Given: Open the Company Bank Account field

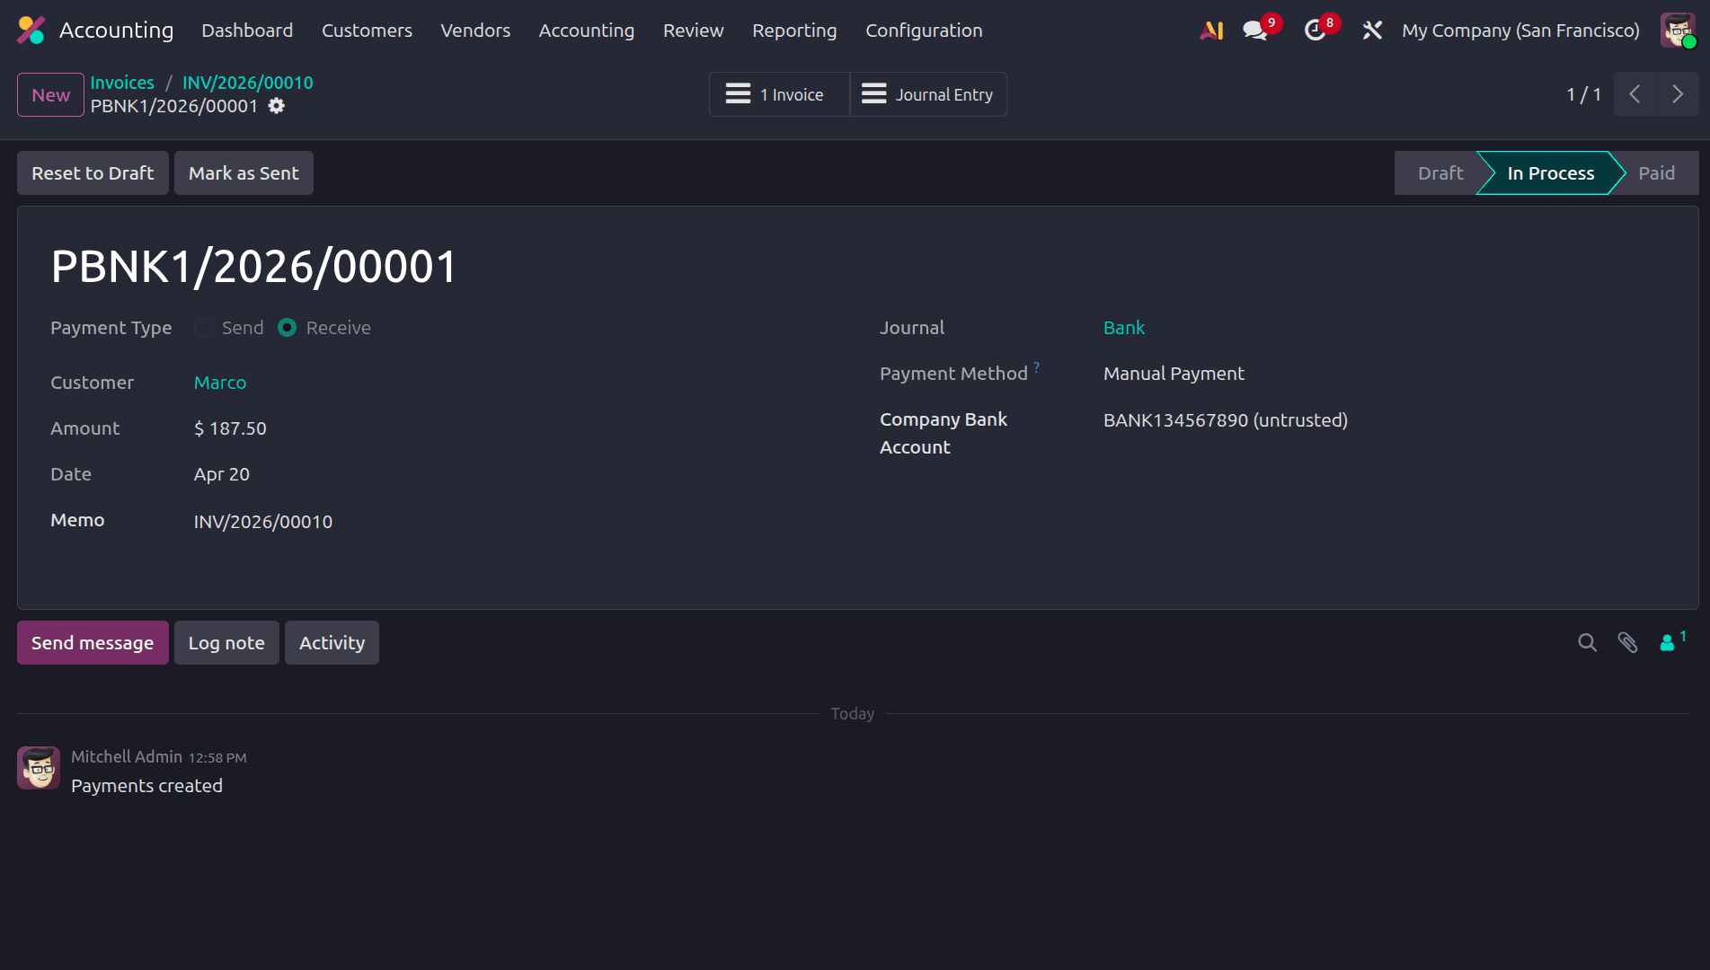Looking at the screenshot, I should pos(1225,419).
